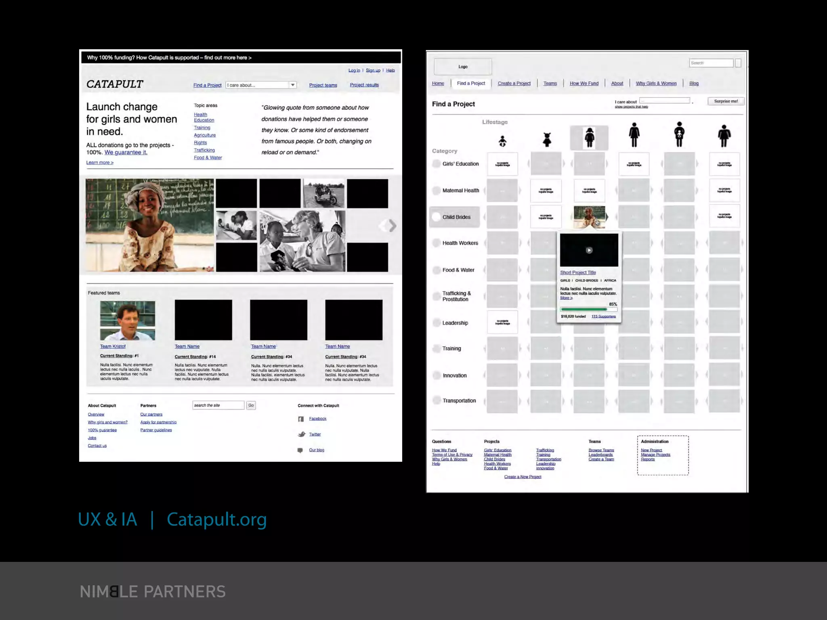The width and height of the screenshot is (827, 620).
Task: Open Why Girls & Women nav item
Action: pyautogui.click(x=656, y=84)
